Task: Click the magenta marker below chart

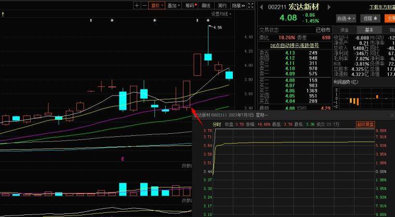Action: (x=123, y=159)
